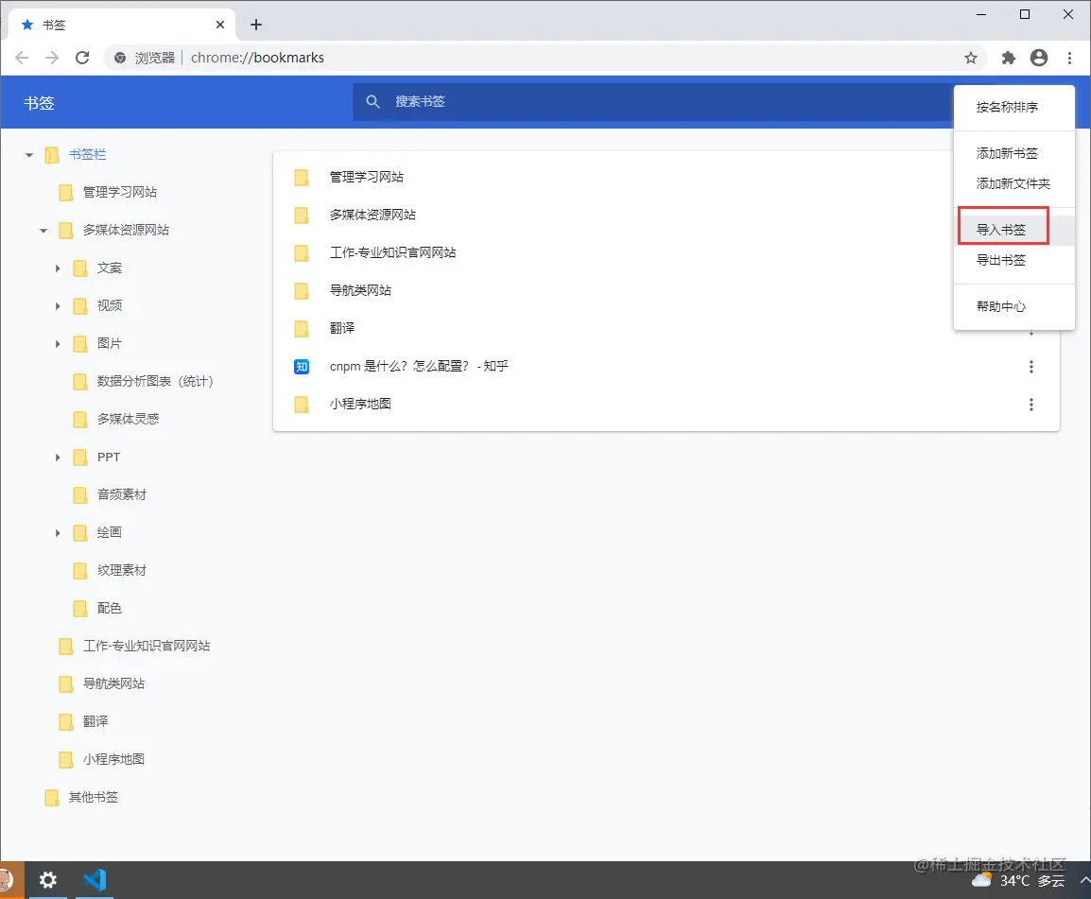
Task: Bookmark this page with the star icon
Action: click(x=971, y=58)
